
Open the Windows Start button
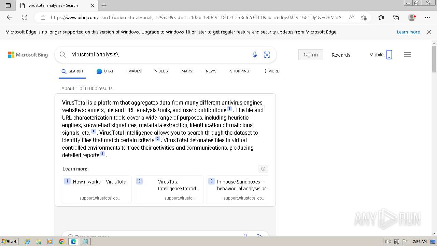[x=9, y=242]
